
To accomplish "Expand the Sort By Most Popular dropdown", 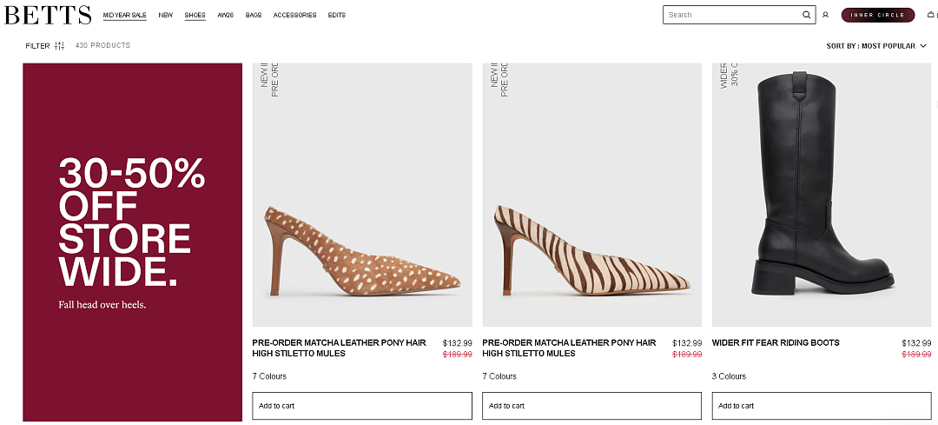I will click(x=876, y=45).
